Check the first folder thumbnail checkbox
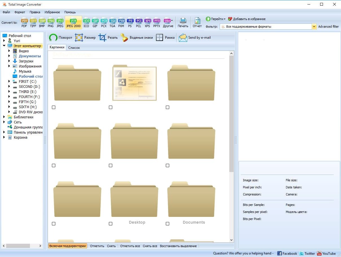341x257 pixels. (x=54, y=107)
